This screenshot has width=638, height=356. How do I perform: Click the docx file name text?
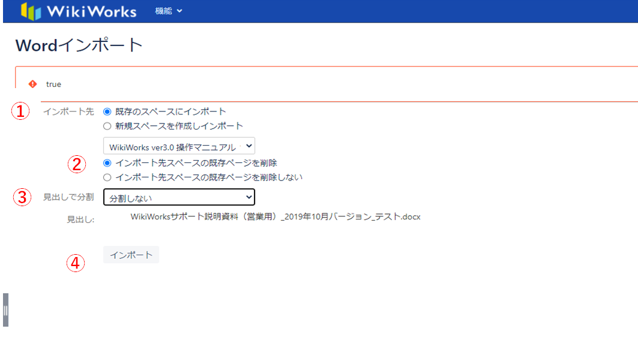click(x=275, y=217)
